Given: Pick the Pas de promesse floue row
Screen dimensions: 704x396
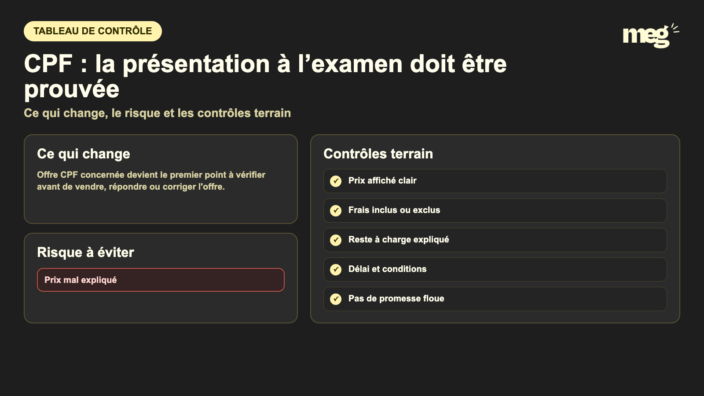Looking at the screenshot, I should point(495,299).
